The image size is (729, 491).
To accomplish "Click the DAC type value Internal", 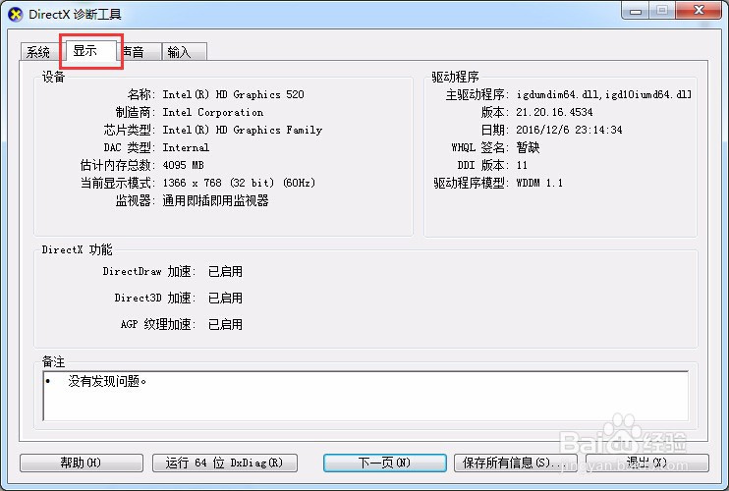I will click(186, 147).
